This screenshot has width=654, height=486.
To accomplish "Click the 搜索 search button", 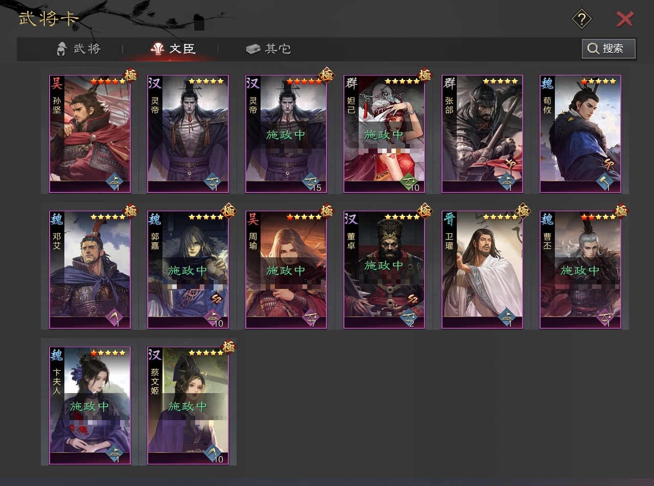I will pyautogui.click(x=609, y=48).
